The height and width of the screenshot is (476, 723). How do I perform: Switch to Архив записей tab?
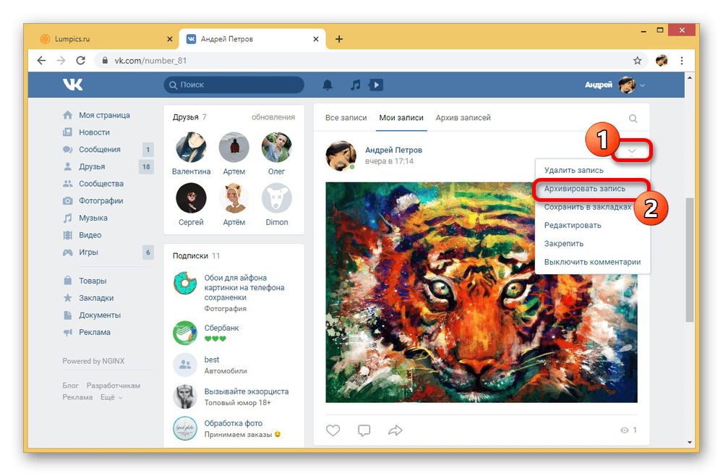click(463, 118)
